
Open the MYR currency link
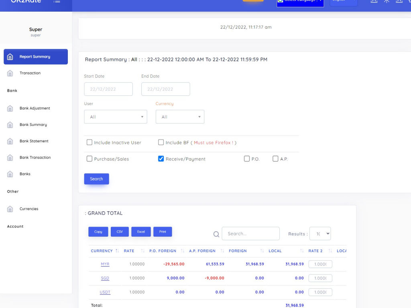105,264
